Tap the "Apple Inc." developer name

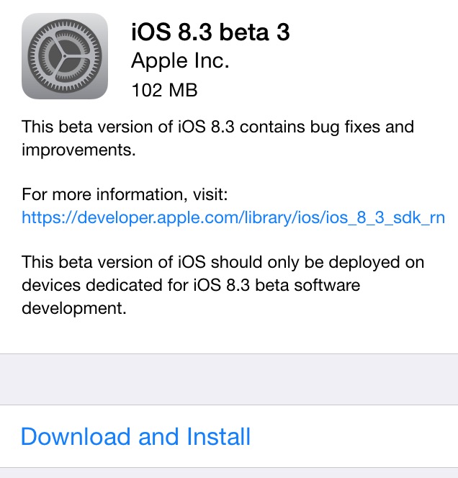coord(180,62)
